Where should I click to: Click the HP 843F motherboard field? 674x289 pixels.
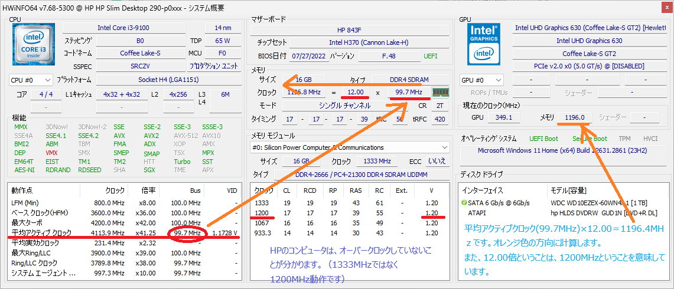point(350,30)
